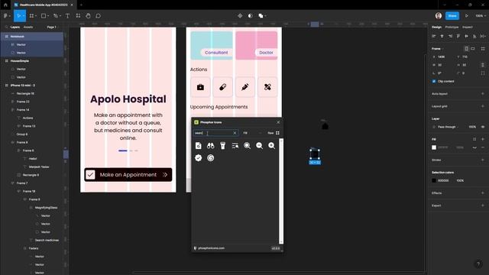Click the syringe action icon on canvas
The height and width of the screenshot is (275, 489).
[x=245, y=87]
